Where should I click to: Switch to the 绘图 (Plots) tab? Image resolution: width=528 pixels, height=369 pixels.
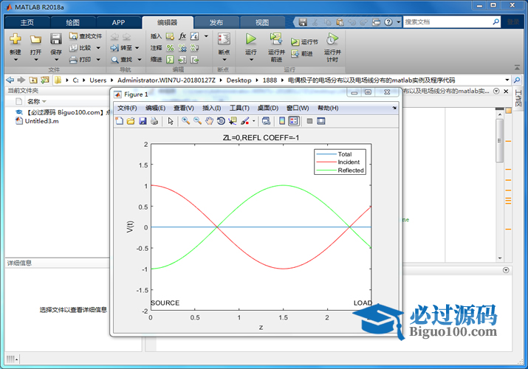click(72, 23)
